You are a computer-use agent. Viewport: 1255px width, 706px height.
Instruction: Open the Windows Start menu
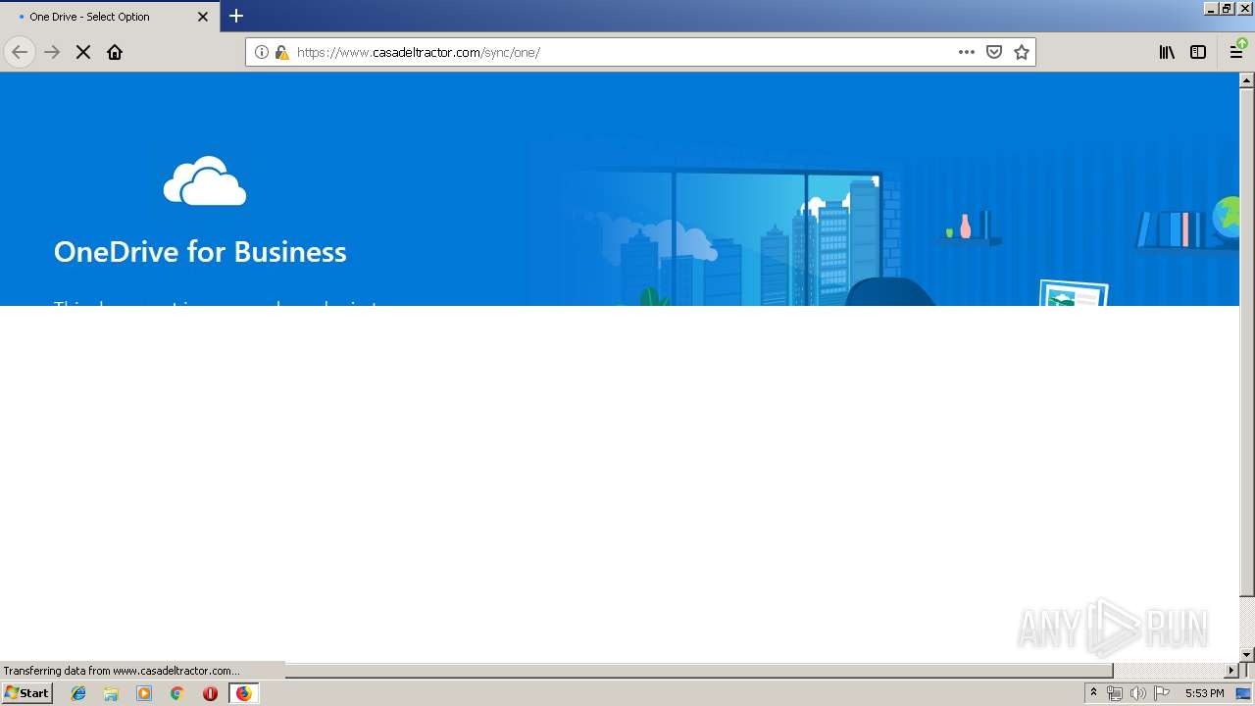click(x=26, y=692)
